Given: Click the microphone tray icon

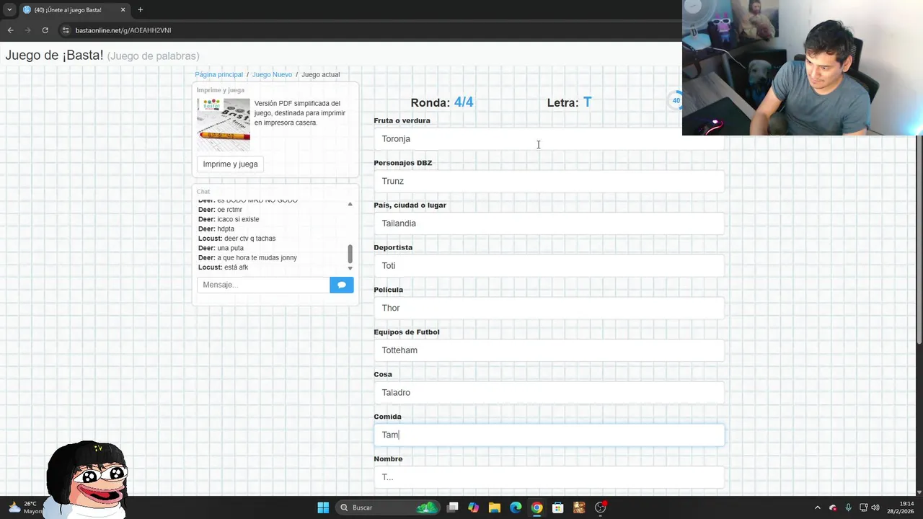Looking at the screenshot, I should click(x=849, y=507).
